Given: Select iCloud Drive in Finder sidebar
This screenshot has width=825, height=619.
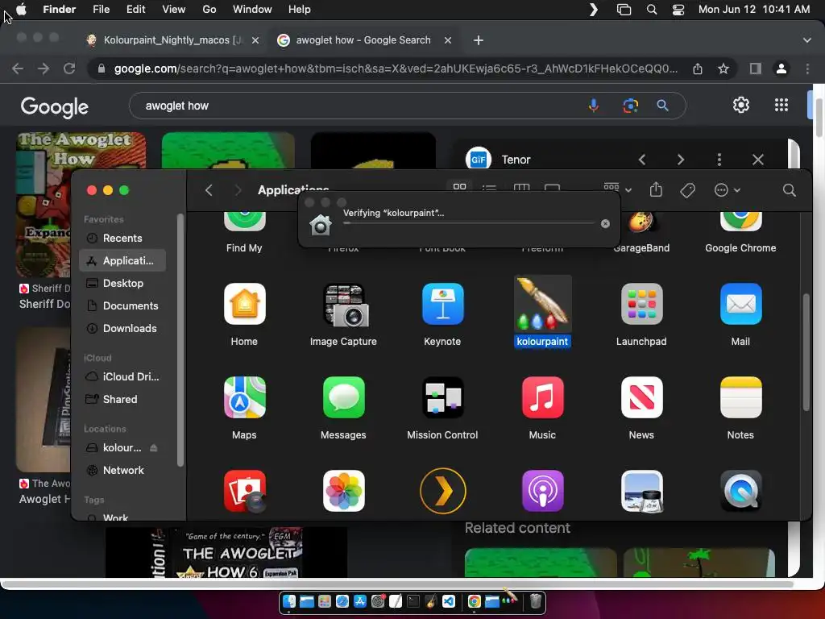Looking at the screenshot, I should (x=122, y=377).
